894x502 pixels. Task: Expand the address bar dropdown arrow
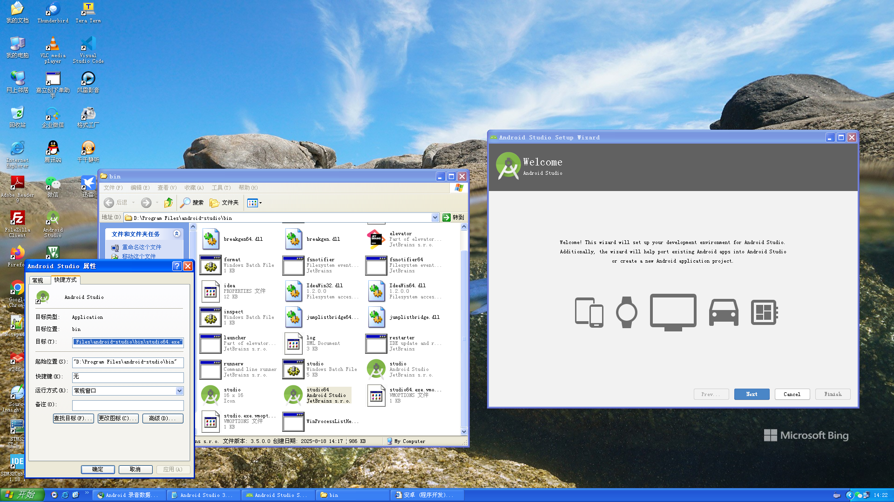tap(435, 218)
